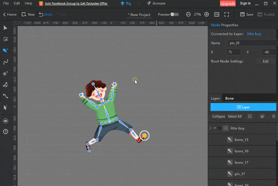Tick the little boy layer checkbox
This screenshot has width=278, height=186.
click(x=220, y=128)
